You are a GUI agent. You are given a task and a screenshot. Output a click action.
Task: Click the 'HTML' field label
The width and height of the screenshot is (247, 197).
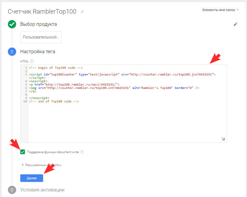(24, 61)
